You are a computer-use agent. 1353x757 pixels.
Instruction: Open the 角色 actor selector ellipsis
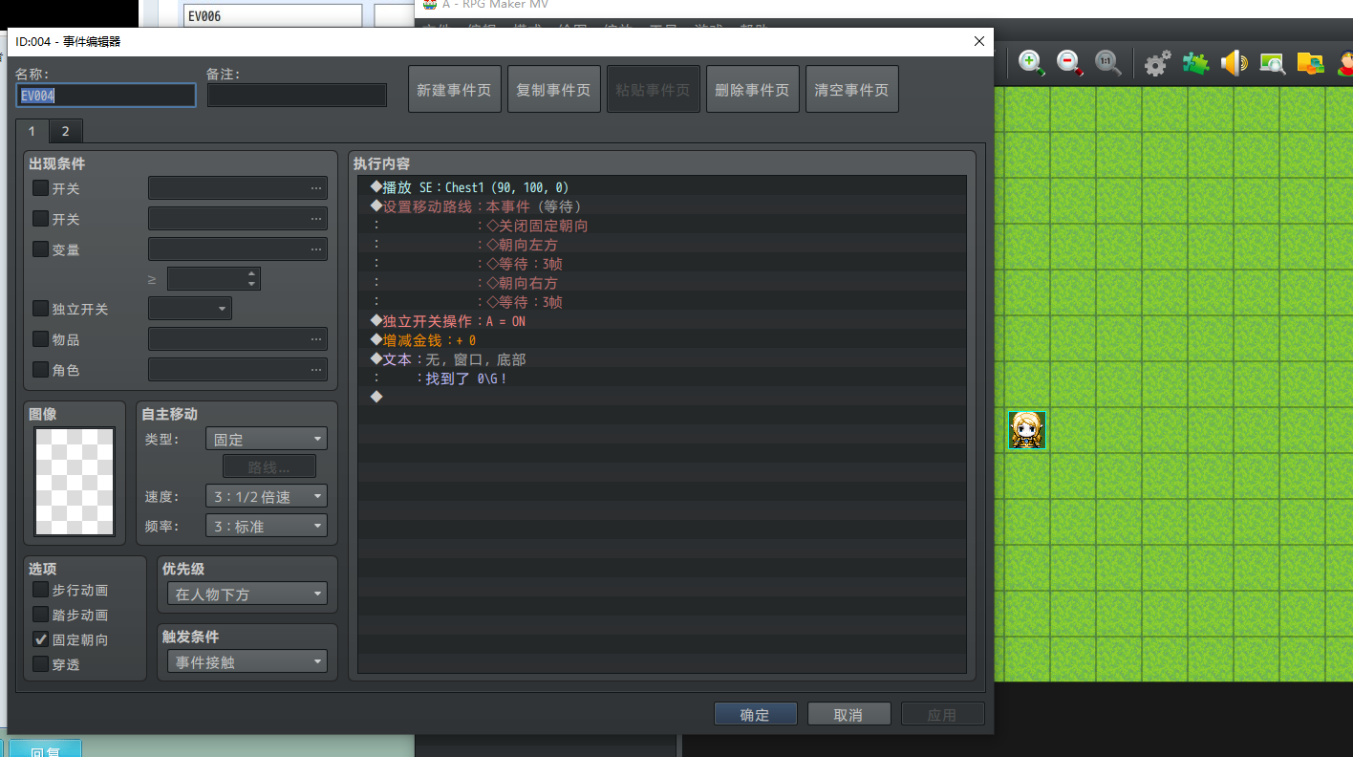(x=316, y=370)
